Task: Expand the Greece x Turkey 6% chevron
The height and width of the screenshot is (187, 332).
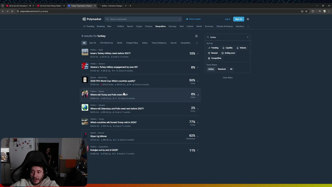Action: 198,67
